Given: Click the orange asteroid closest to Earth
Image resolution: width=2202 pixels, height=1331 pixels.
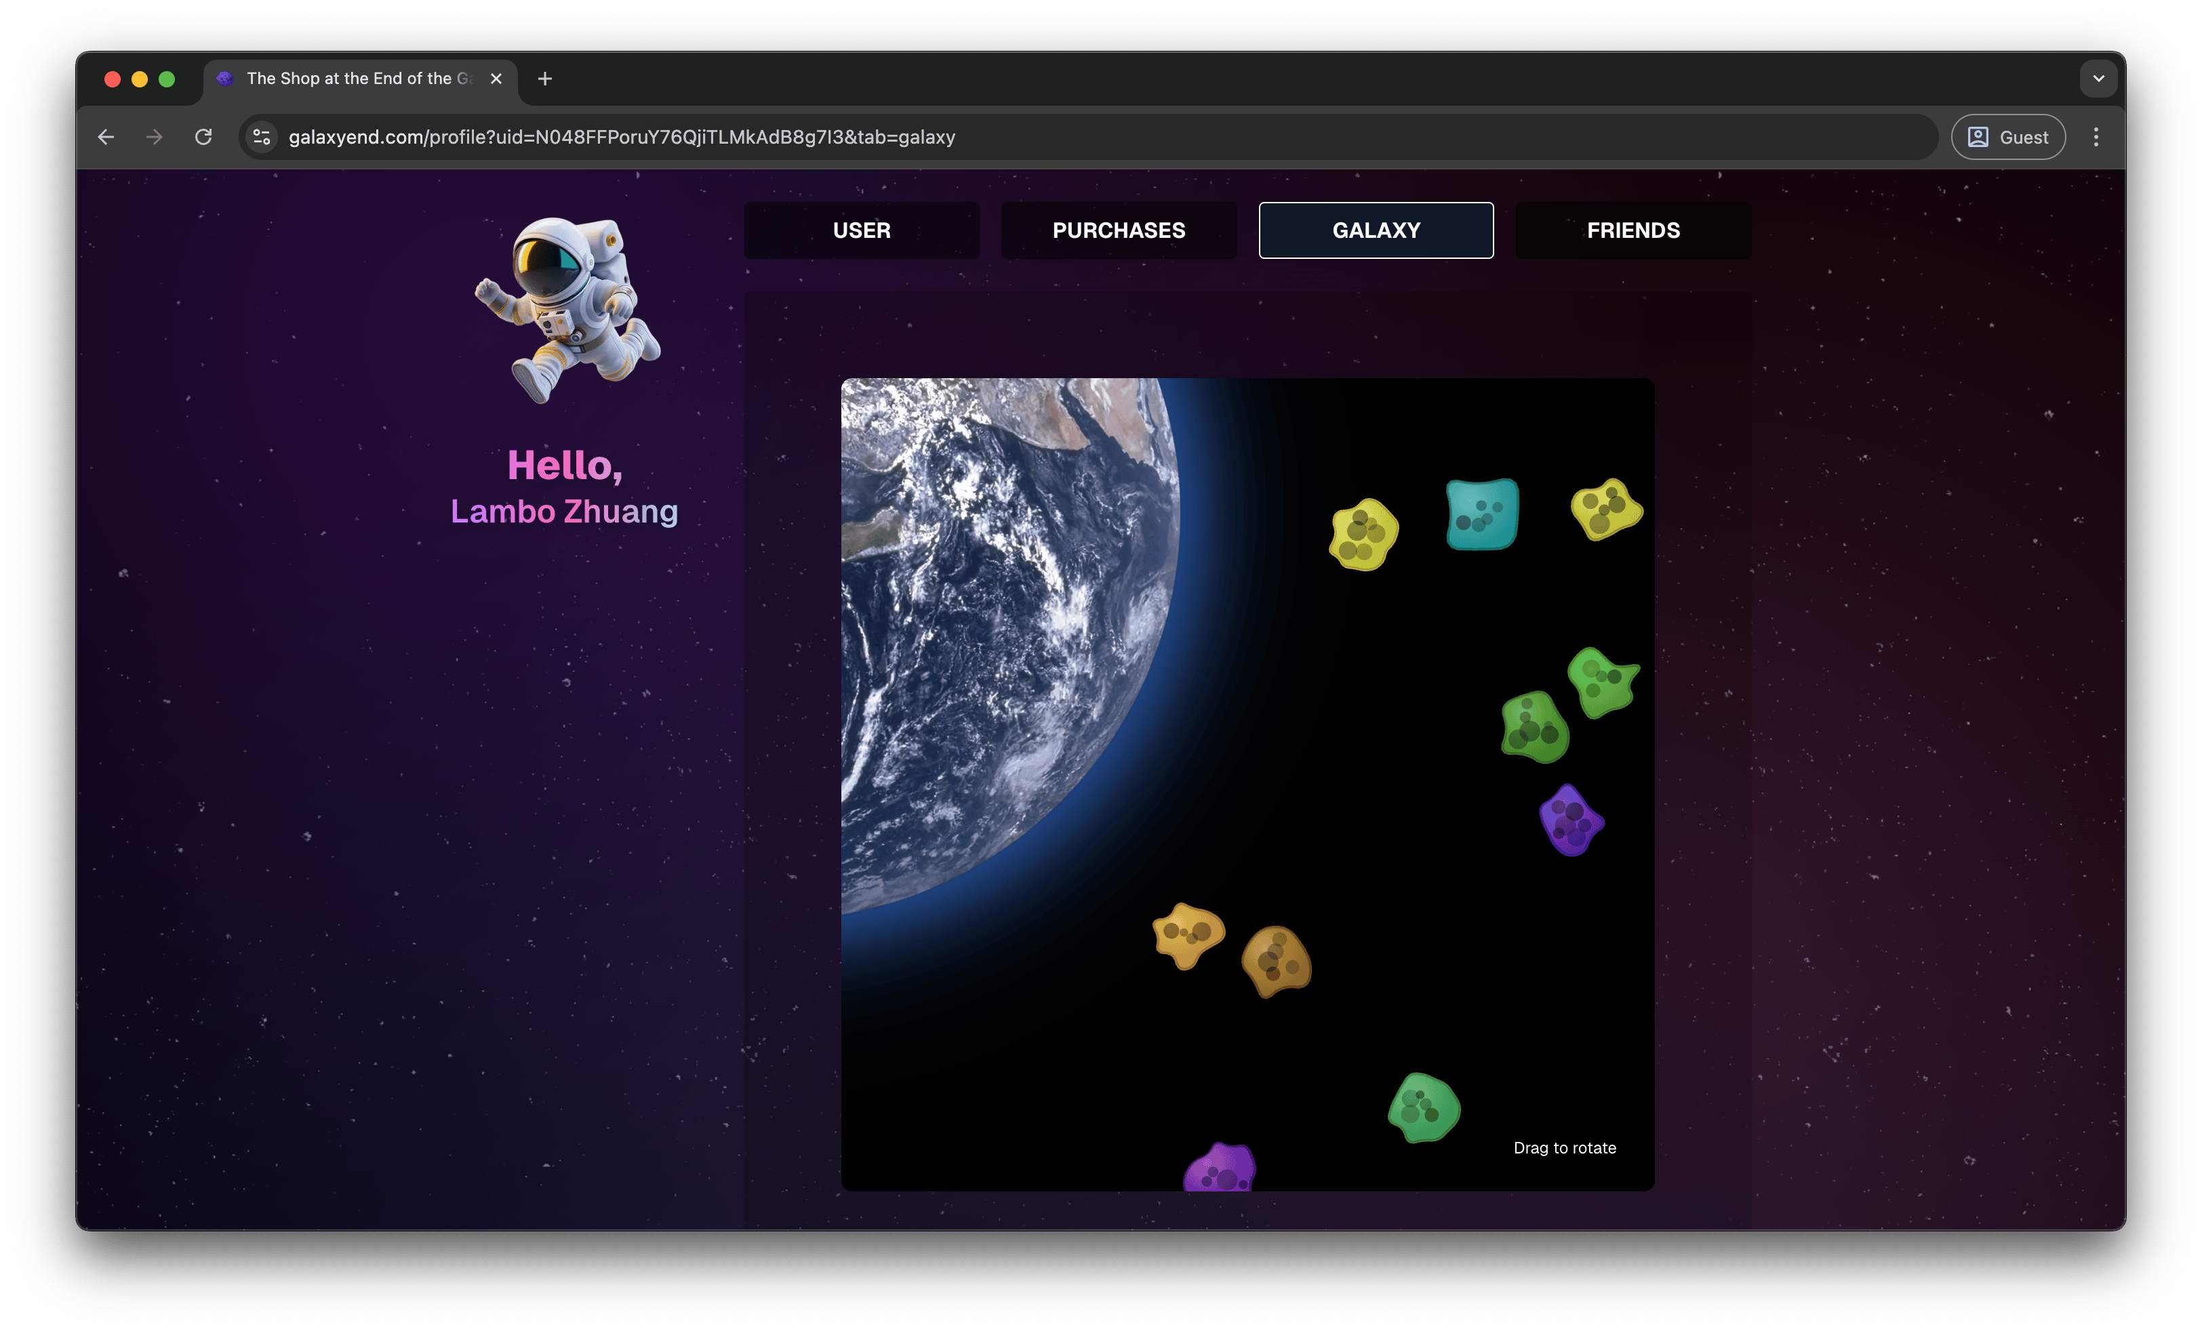Looking at the screenshot, I should coord(1188,935).
